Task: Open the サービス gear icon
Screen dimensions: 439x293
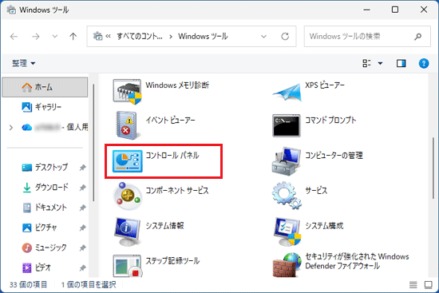Action: [287, 196]
